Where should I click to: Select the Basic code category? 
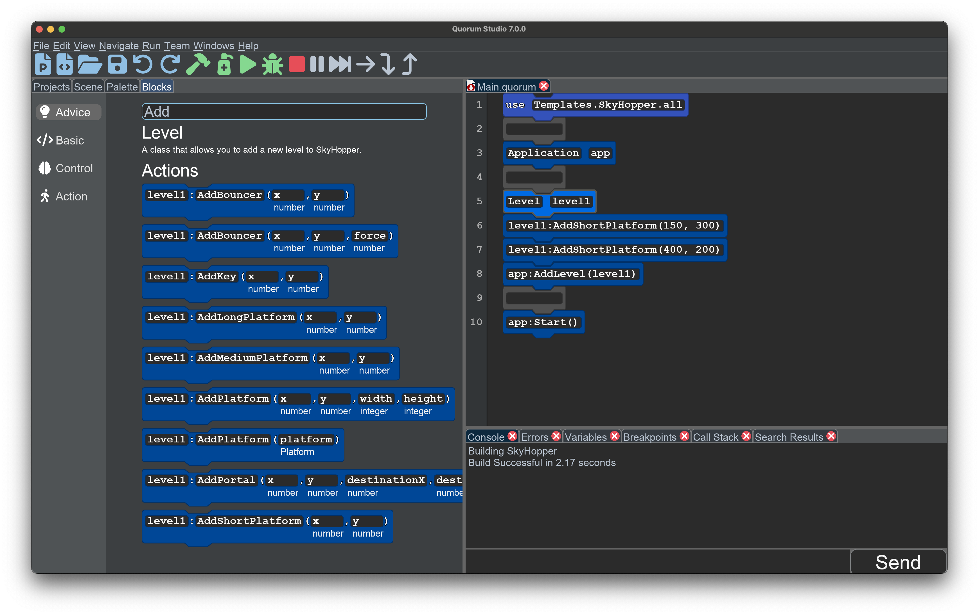[60, 140]
